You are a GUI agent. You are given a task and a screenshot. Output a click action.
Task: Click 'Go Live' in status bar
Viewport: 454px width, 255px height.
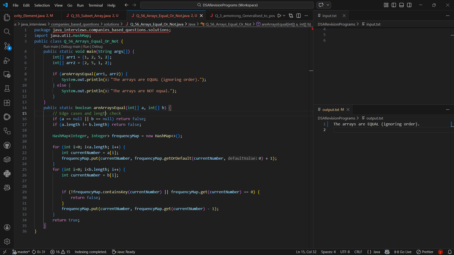click(403, 252)
